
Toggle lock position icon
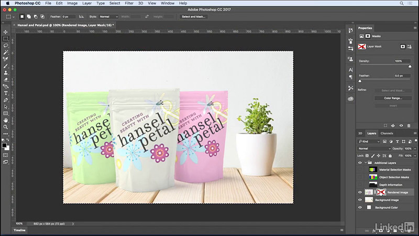[x=379, y=156]
